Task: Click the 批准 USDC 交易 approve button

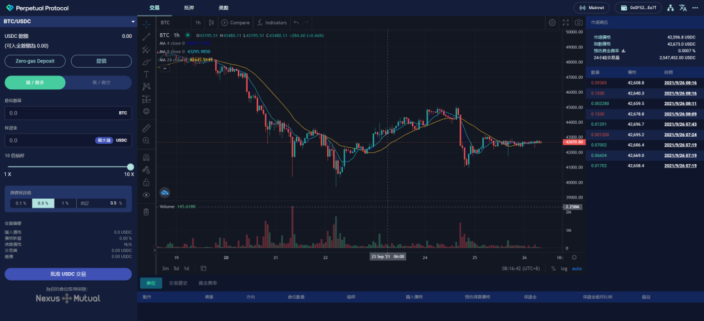Action: (68, 274)
